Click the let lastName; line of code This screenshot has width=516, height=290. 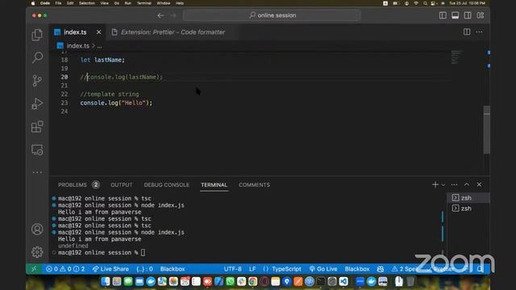pyautogui.click(x=102, y=60)
